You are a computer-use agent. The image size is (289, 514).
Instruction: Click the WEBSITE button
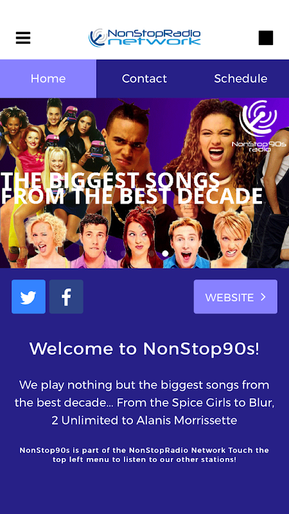coord(236,296)
